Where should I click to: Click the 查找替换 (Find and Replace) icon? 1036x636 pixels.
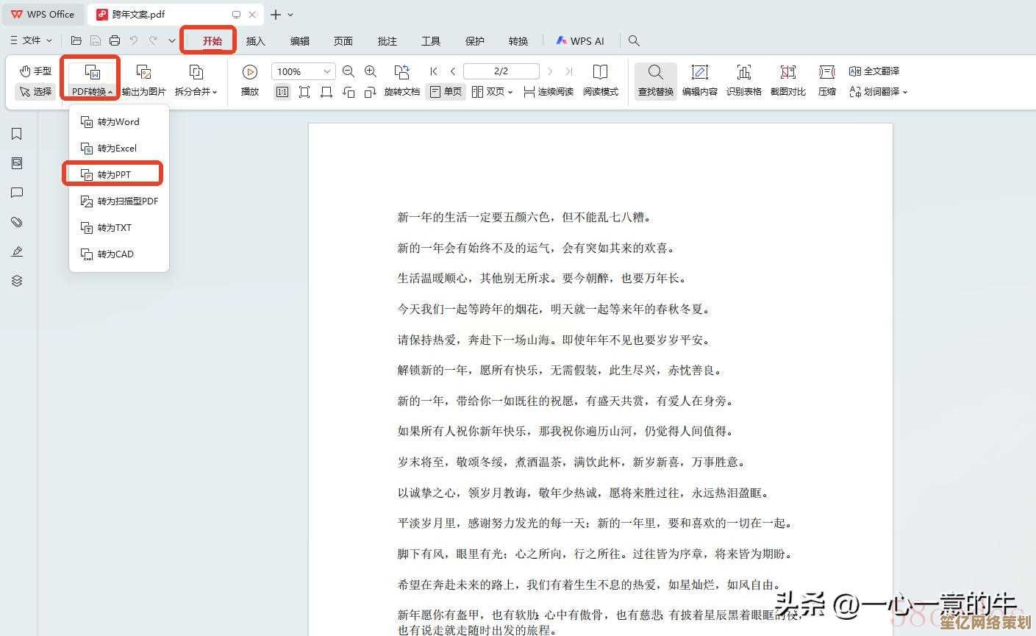pyautogui.click(x=655, y=79)
